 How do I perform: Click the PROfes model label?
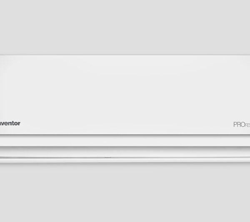[242, 124]
